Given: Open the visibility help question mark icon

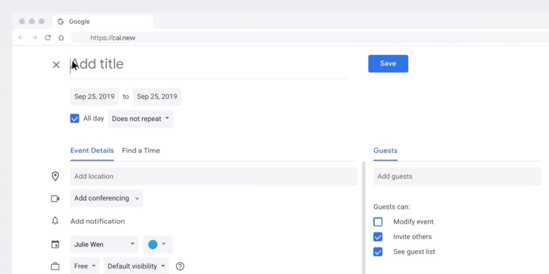Looking at the screenshot, I should (x=180, y=266).
